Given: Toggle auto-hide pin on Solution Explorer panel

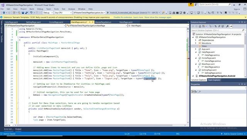Looking at the screenshot, I should click(242, 22).
